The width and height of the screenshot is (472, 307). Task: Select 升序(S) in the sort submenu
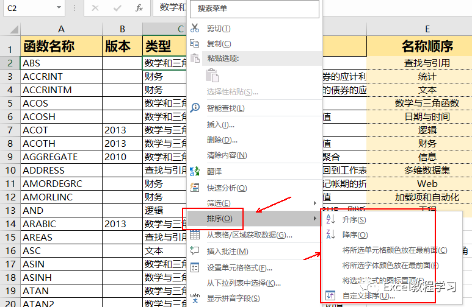point(354,219)
